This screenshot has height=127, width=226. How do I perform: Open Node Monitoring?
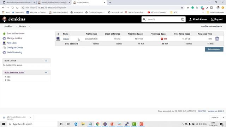(14, 52)
